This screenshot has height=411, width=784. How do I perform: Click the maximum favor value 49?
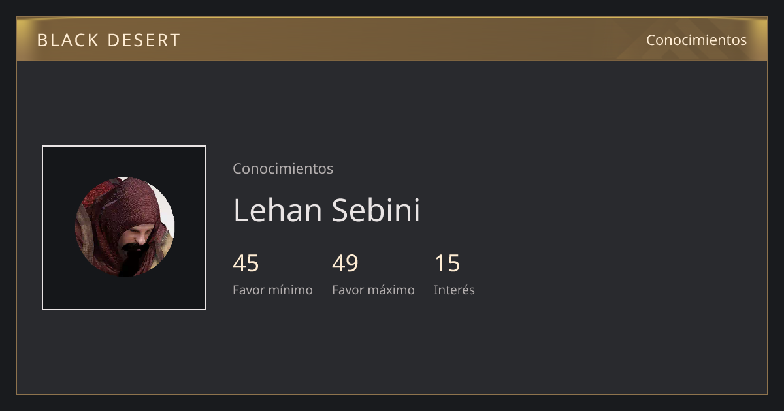pyautogui.click(x=345, y=264)
